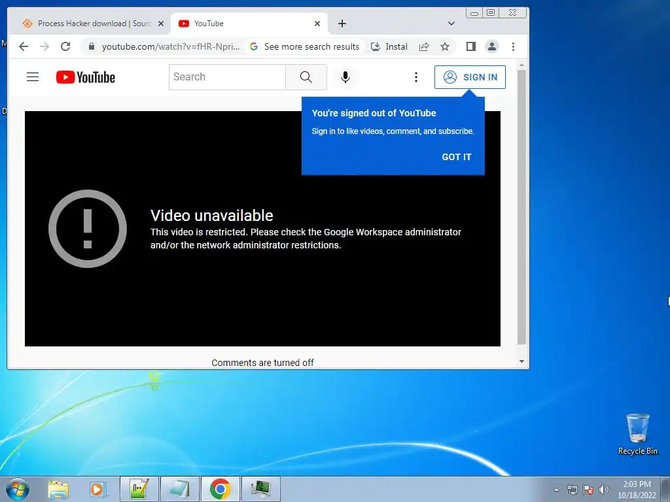Click the SIGN IN button
This screenshot has width=670, height=502.
(x=470, y=77)
